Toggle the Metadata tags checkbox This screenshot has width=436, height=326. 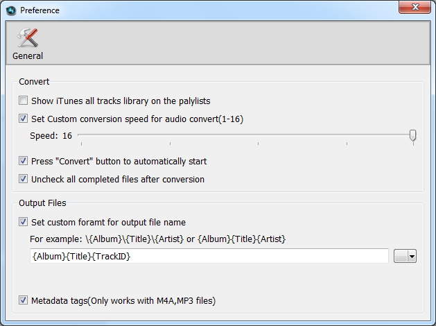tap(23, 300)
